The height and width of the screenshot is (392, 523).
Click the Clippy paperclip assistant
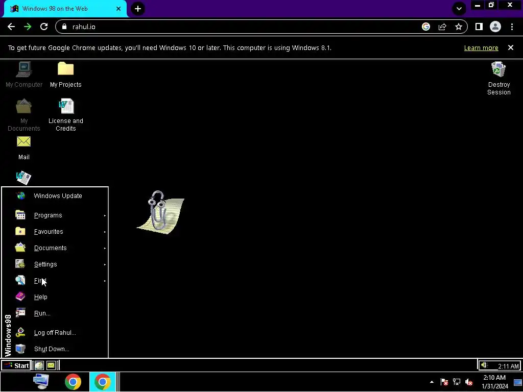[160, 212]
